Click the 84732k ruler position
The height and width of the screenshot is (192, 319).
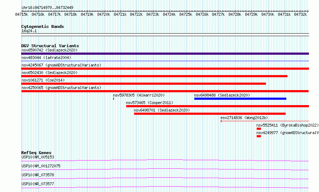[300, 14]
